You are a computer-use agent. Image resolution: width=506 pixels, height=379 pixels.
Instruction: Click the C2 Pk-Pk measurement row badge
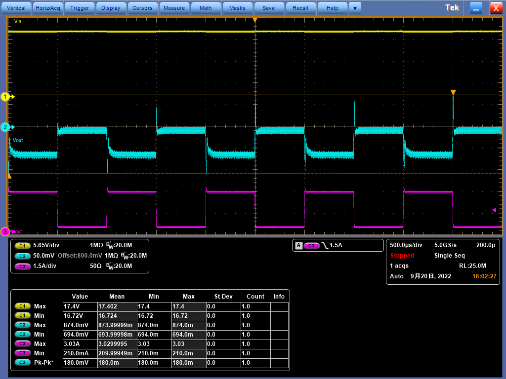pos(22,362)
